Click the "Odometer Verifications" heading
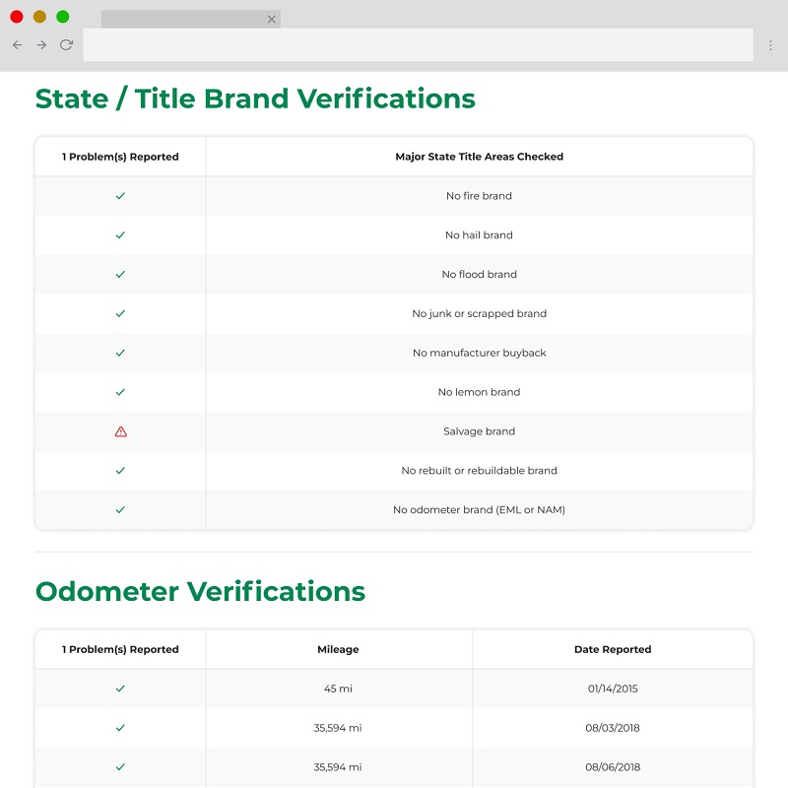788x788 pixels. click(200, 591)
